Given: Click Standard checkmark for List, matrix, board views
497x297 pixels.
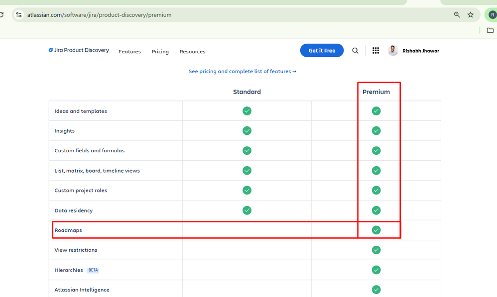Looking at the screenshot, I should pos(247,171).
